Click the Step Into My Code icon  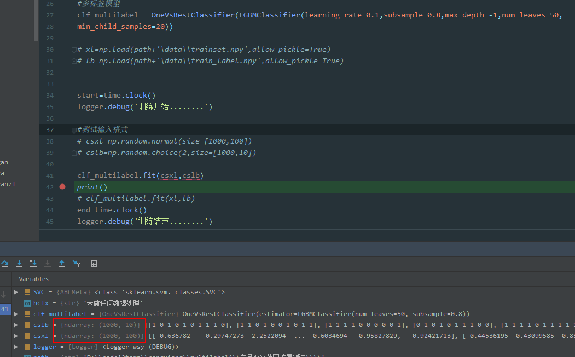tap(33, 263)
